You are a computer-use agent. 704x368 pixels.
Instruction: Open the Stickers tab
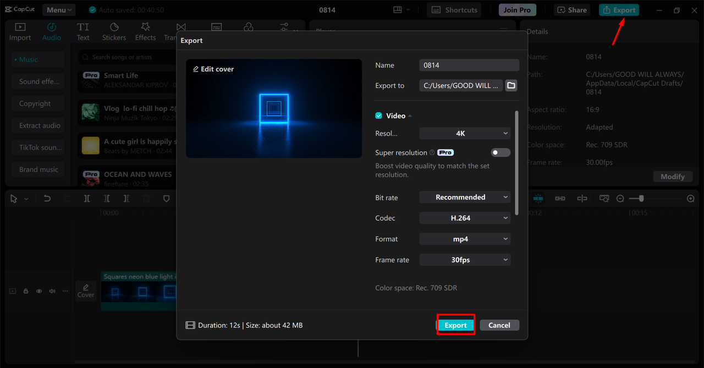tap(114, 32)
